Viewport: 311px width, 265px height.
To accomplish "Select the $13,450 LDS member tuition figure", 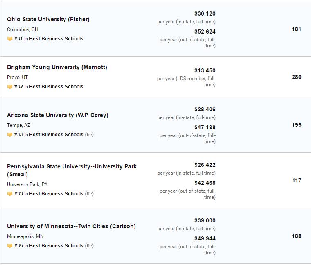I will click(205, 71).
